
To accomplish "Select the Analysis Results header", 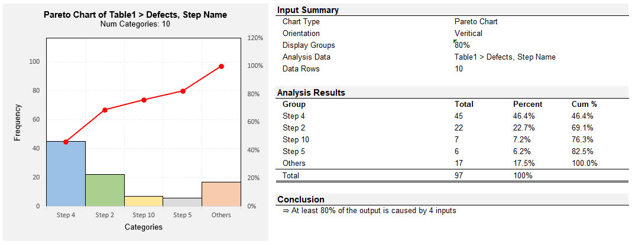I will click(x=311, y=93).
